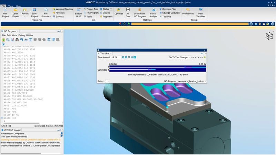Viewport: 276px width, 155px height.
Task: Click the Save Project icon
Action: [34, 13]
